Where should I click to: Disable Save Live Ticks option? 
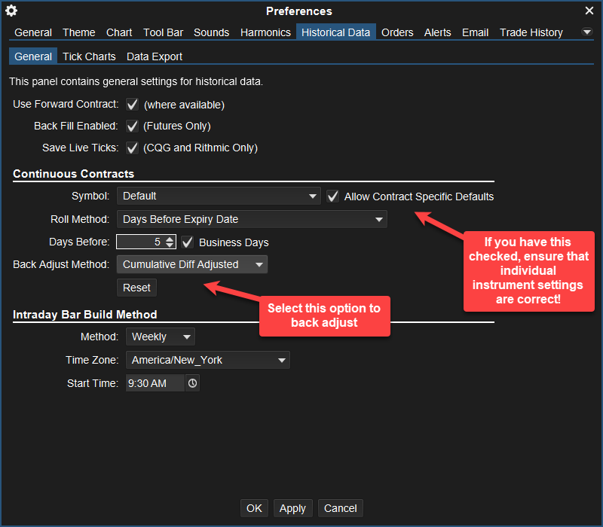click(133, 148)
